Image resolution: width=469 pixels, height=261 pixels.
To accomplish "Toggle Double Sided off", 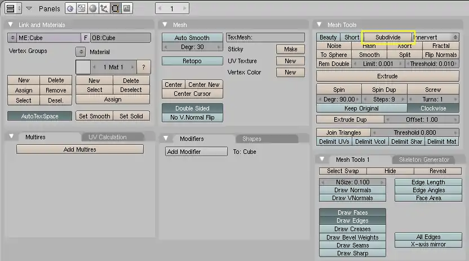I will [x=192, y=108].
